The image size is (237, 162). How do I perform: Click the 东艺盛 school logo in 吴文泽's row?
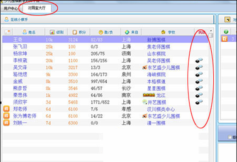pyautogui.click(x=145, y=67)
